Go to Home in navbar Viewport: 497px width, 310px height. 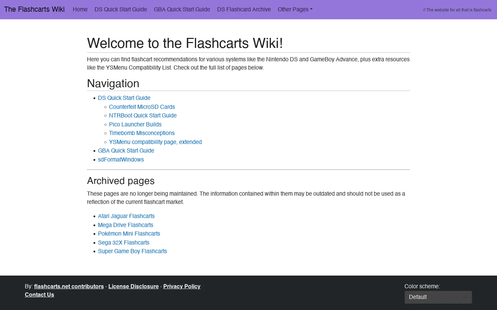click(x=80, y=9)
